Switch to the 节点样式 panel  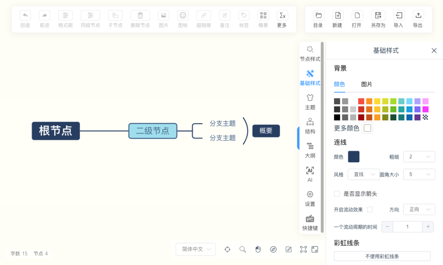tap(310, 53)
